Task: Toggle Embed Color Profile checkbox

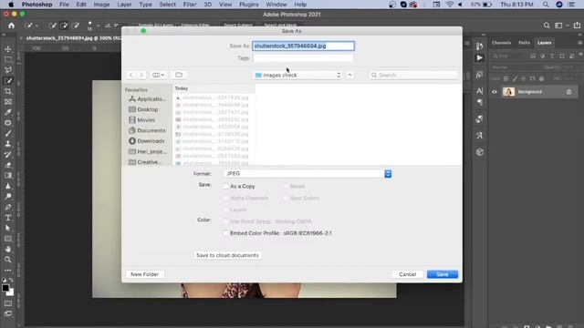Action: click(x=225, y=233)
